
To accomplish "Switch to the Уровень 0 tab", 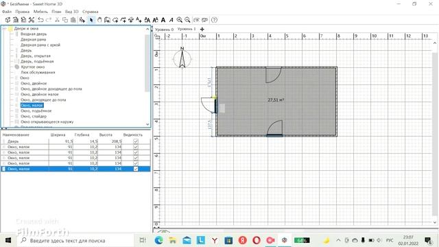I will pyautogui.click(x=164, y=29).
